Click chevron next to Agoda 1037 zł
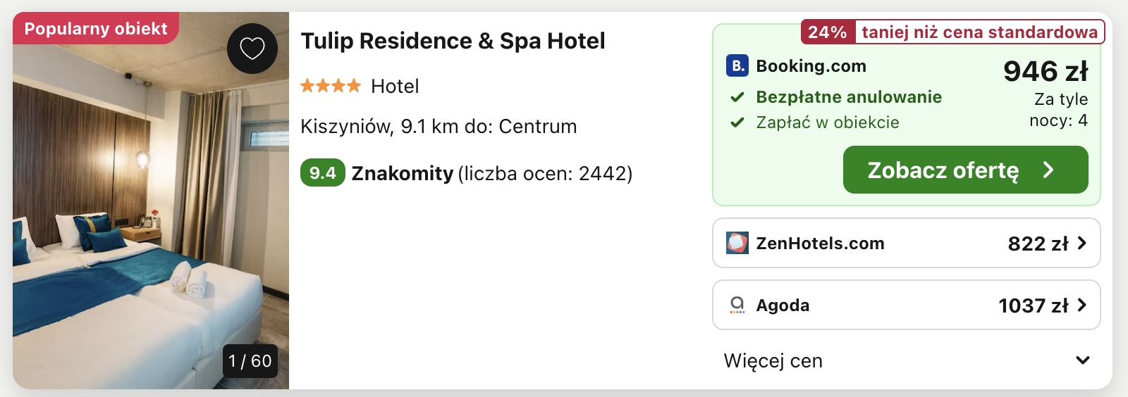This screenshot has height=397, width=1128. 1082,305
